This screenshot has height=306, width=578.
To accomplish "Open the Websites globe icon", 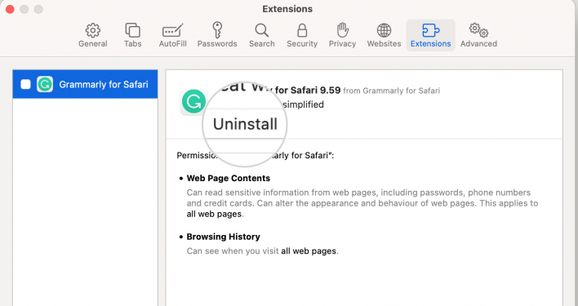I will (x=384, y=30).
